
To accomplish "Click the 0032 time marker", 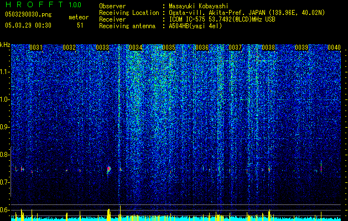I will (69, 48).
